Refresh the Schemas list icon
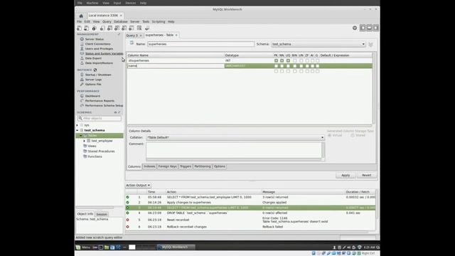The height and width of the screenshot is (256, 455). pos(115,112)
